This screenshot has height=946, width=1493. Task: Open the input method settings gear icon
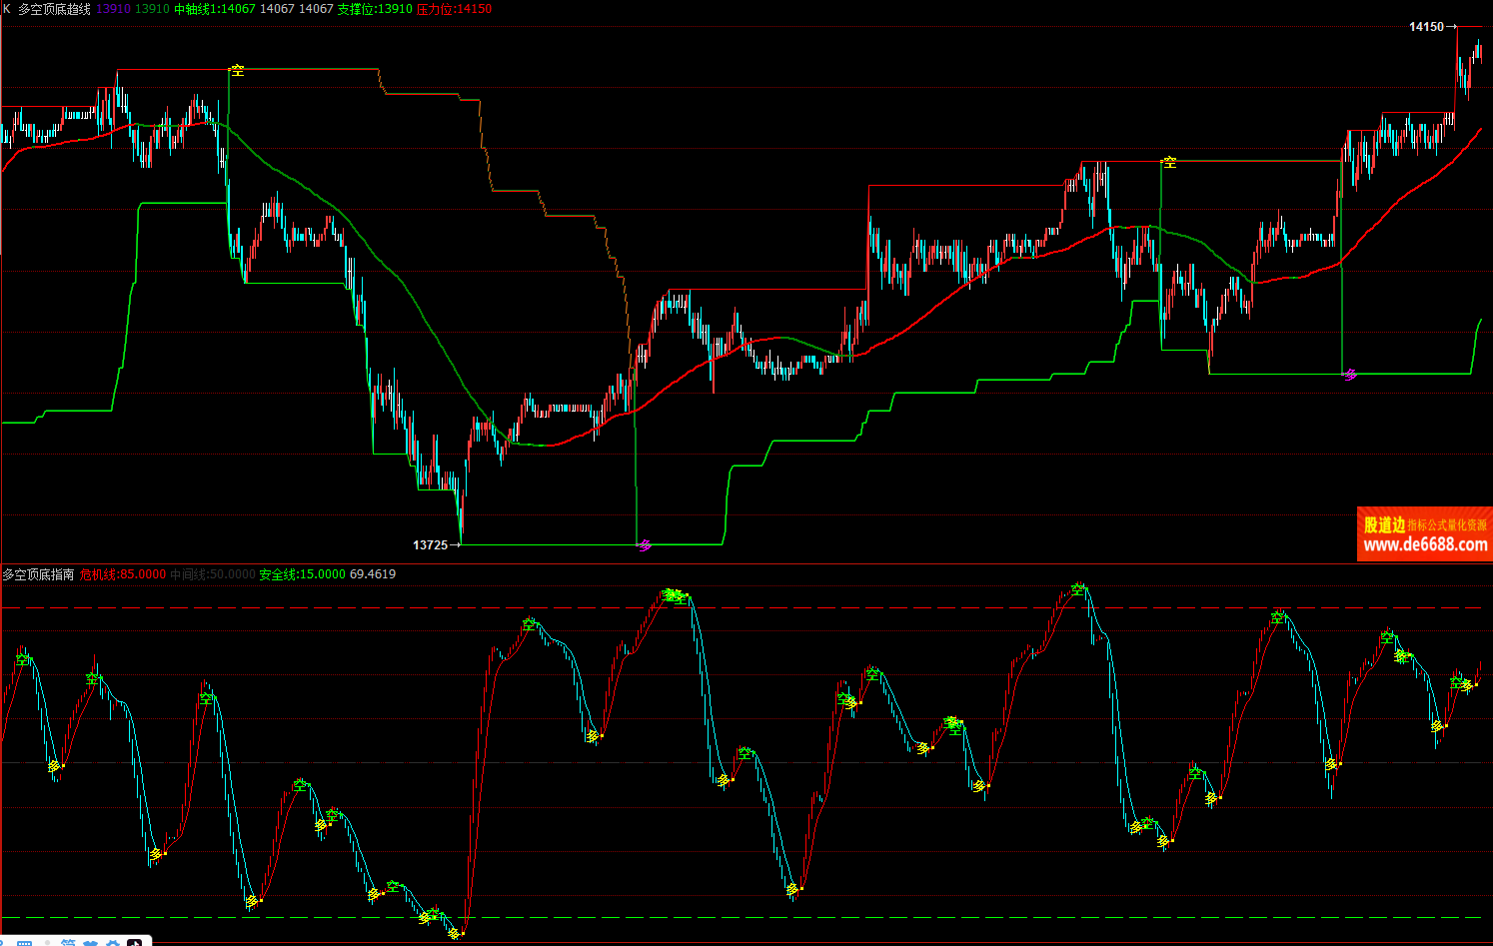(113, 942)
